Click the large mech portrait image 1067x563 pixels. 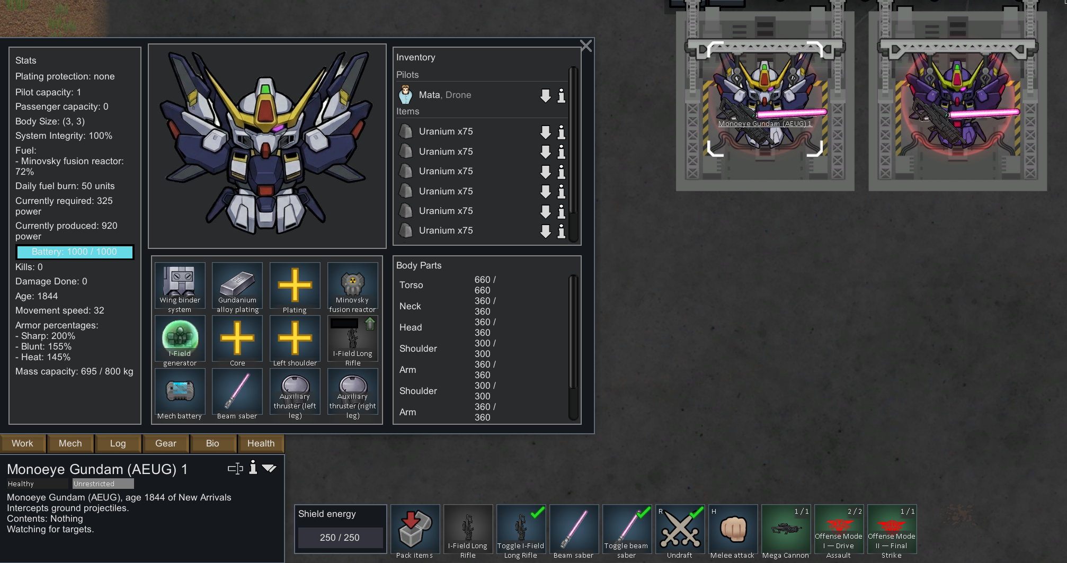tap(267, 146)
